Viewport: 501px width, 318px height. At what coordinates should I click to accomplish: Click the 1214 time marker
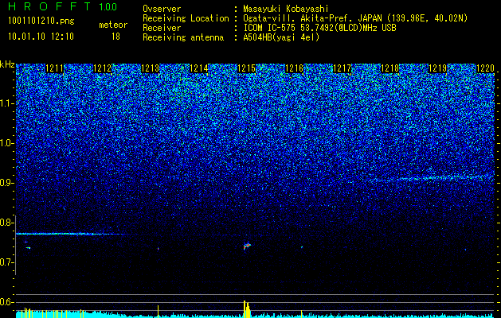[x=199, y=68]
